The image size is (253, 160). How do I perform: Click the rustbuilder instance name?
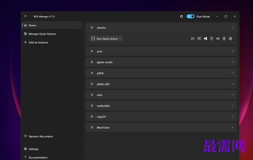pyautogui.click(x=103, y=106)
